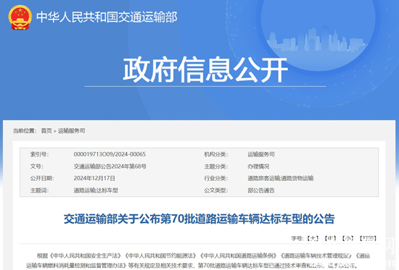
Task: Select 部公告通告 document type value
Action: pos(261,190)
